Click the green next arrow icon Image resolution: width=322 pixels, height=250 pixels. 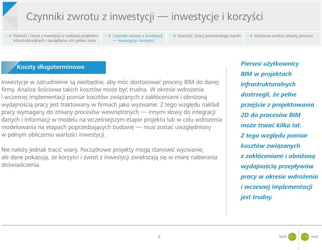tap(305, 237)
